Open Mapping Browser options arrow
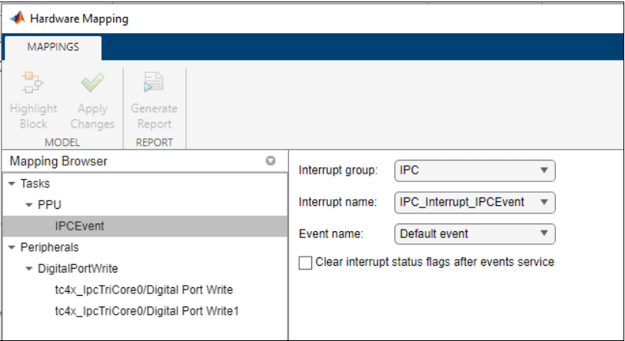 [x=270, y=161]
